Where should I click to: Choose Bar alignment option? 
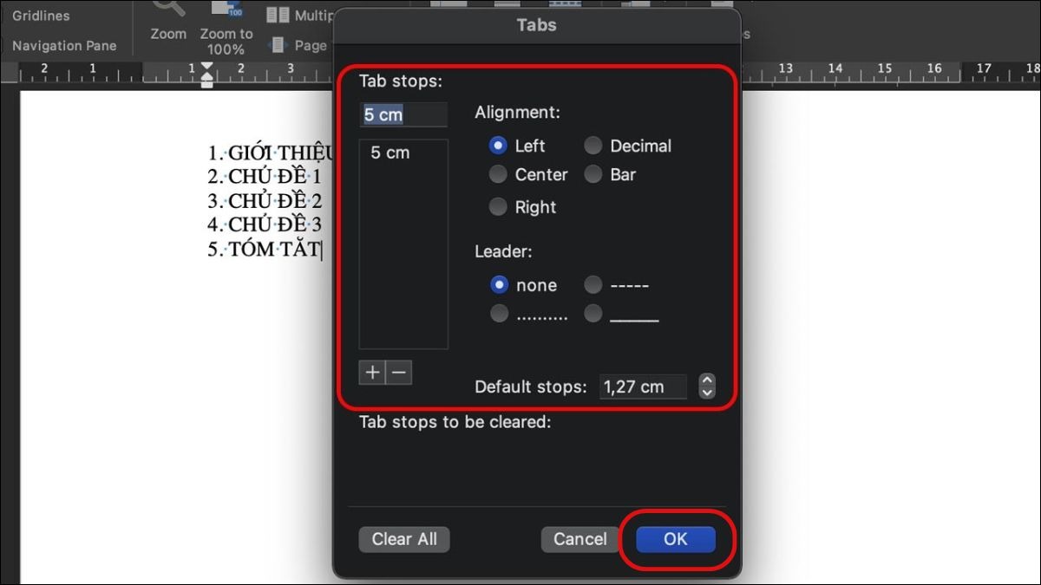(593, 175)
